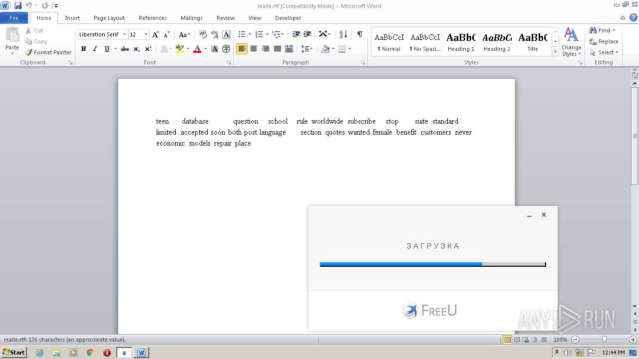639x359 pixels.
Task: Grow font size
Action: pos(156,34)
